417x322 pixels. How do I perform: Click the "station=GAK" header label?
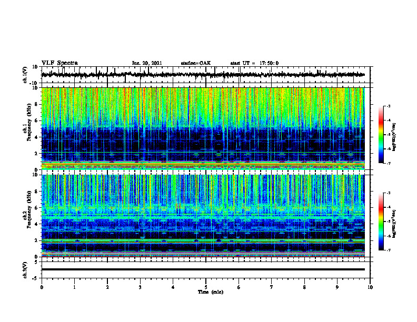pyautogui.click(x=196, y=63)
